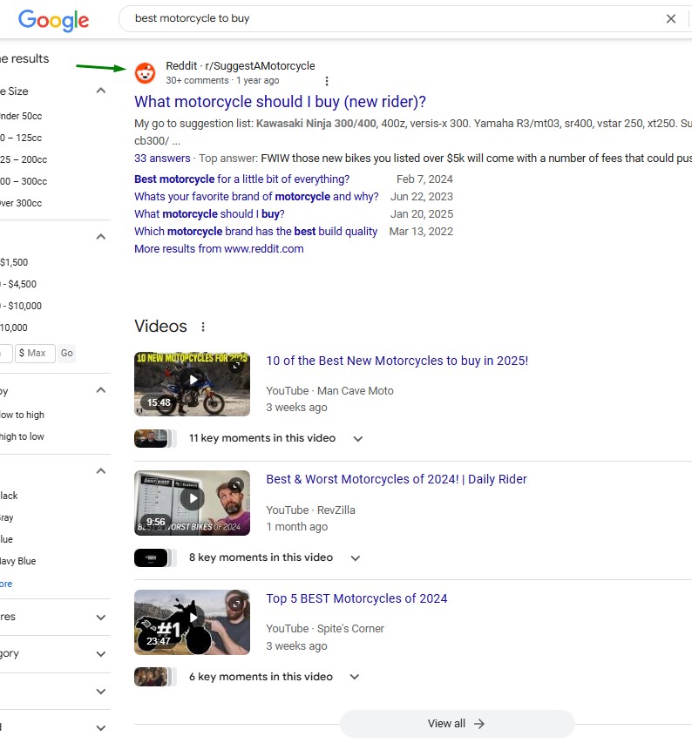Click the expand icon on the 15:48 video thumbnail

(x=236, y=365)
